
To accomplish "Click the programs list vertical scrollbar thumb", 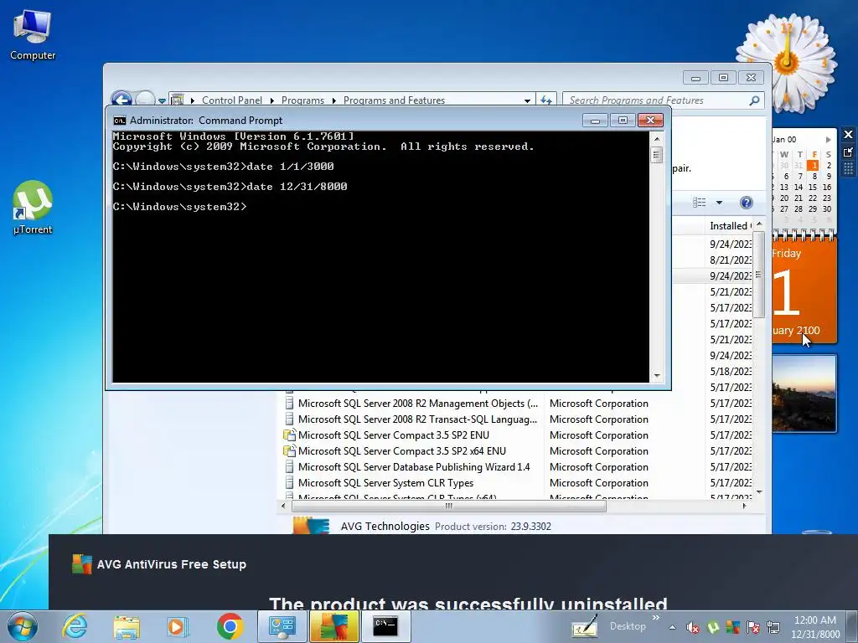I will tap(758, 275).
